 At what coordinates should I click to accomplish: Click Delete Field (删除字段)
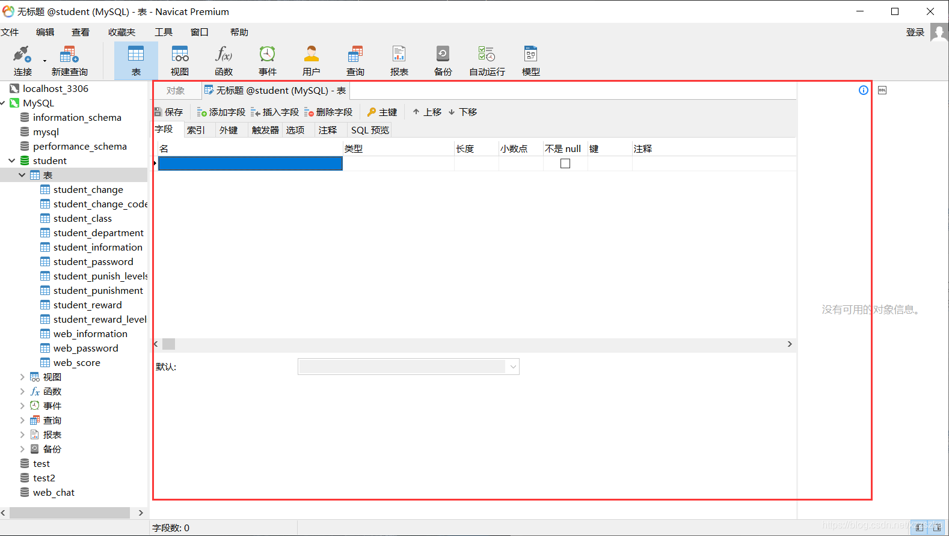coord(328,112)
